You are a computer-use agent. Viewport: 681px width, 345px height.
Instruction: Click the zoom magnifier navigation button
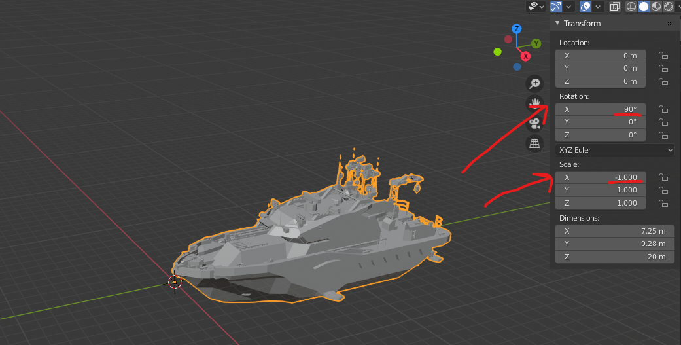pyautogui.click(x=534, y=83)
